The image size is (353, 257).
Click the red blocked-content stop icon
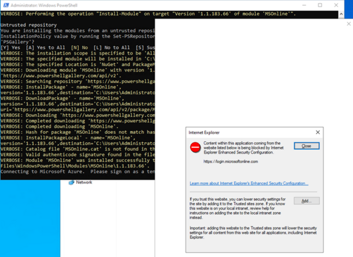[195, 147]
